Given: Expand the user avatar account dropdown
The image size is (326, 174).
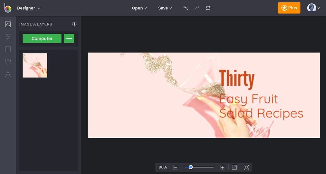Looking at the screenshot, I should pyautogui.click(x=314, y=8).
